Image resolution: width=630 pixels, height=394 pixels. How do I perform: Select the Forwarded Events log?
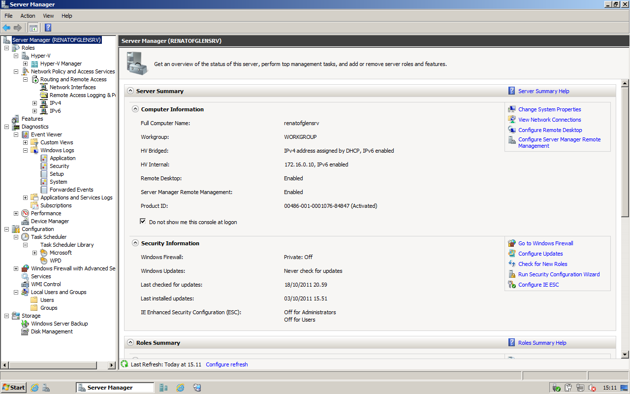pos(71,190)
